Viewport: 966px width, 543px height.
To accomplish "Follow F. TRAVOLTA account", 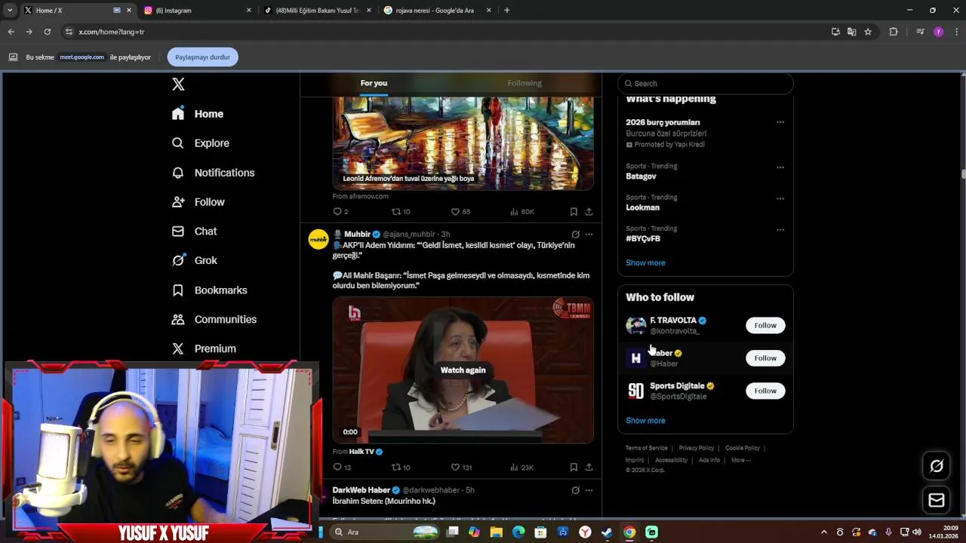I will tap(765, 326).
